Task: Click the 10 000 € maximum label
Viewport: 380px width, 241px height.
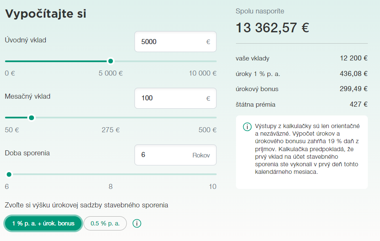Action: (x=202, y=73)
